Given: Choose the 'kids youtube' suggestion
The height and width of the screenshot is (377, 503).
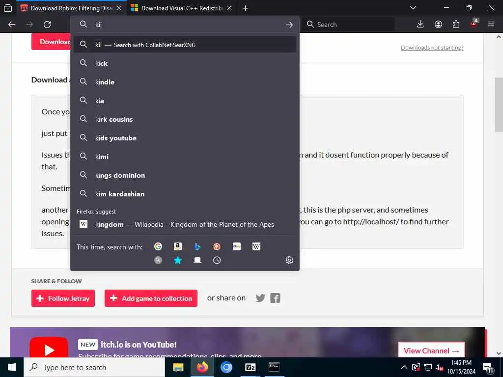Looking at the screenshot, I should (x=185, y=138).
